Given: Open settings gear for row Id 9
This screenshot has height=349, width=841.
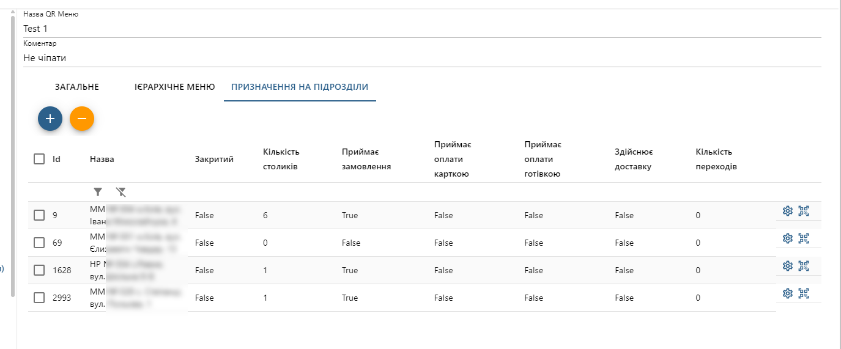Looking at the screenshot, I should (x=788, y=211).
